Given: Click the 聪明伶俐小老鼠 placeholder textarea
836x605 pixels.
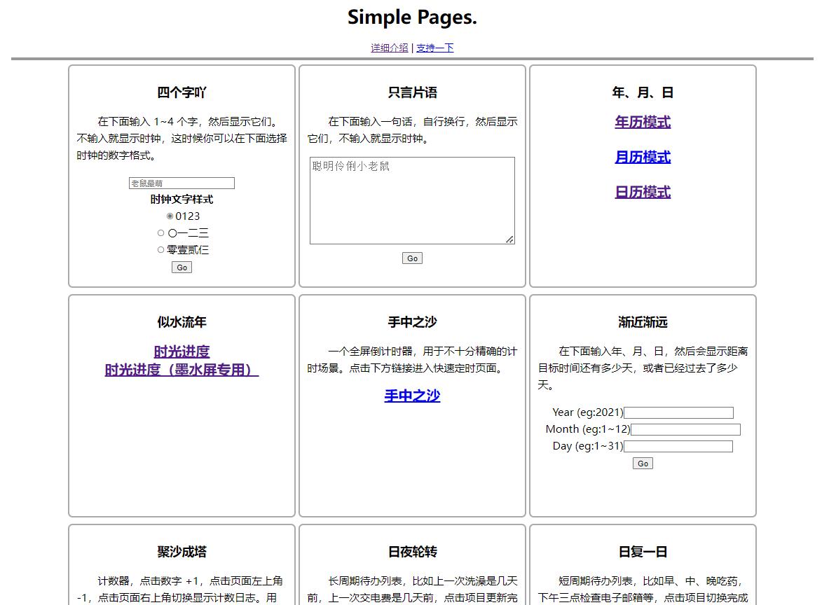Looking at the screenshot, I should [411, 198].
